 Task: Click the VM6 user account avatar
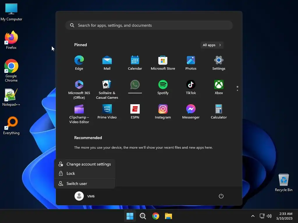pos(79,196)
